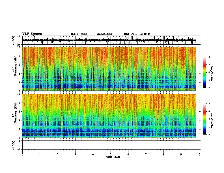The width and height of the screenshot is (224, 173).
Task: Click the '6' kHz tick on ch.1 frequency axis
Action: pos(20,65)
